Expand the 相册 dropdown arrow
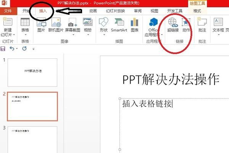The height and width of the screenshot is (153, 229). point(88,35)
